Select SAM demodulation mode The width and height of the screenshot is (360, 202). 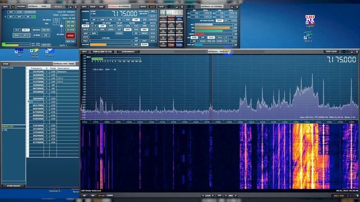coord(102,20)
